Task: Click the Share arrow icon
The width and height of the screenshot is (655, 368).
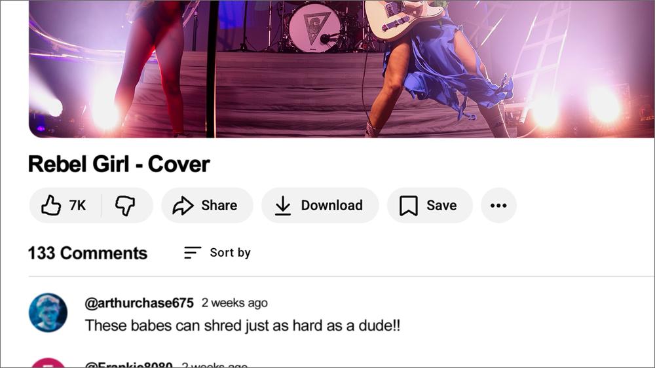Action: [183, 206]
